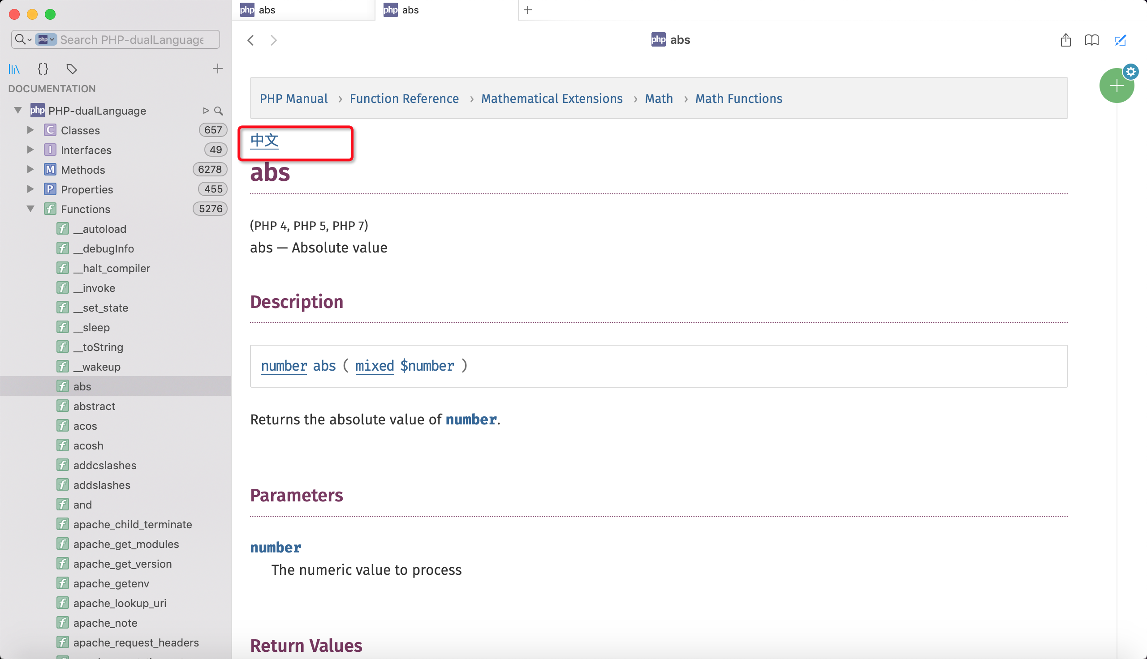The image size is (1147, 659).
Task: Switch to the first abs tab
Action: pyautogui.click(x=302, y=10)
